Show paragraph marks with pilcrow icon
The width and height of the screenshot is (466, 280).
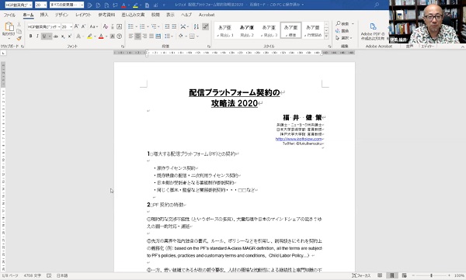pyautogui.click(x=205, y=26)
